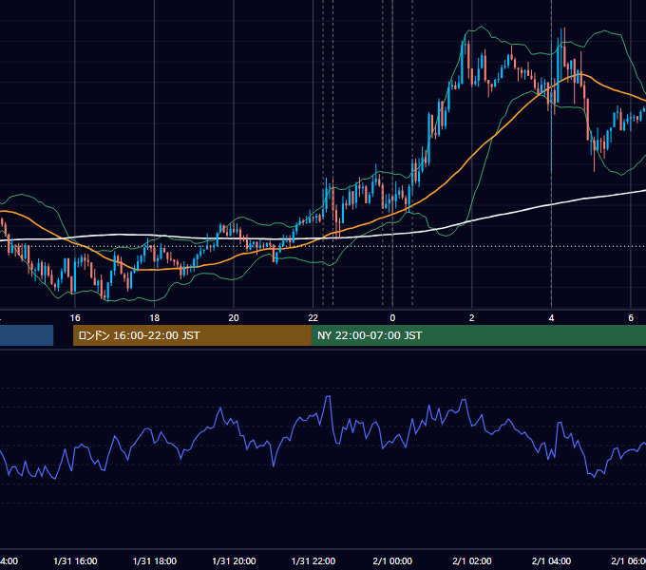
Task: Click the '18' hour label on price chart axis
Action: point(155,318)
